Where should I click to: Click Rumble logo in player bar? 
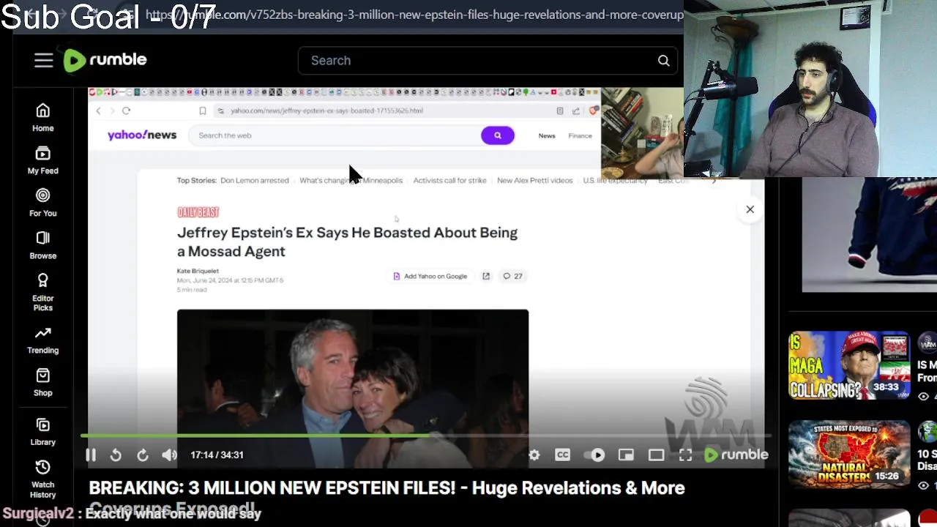tap(736, 455)
